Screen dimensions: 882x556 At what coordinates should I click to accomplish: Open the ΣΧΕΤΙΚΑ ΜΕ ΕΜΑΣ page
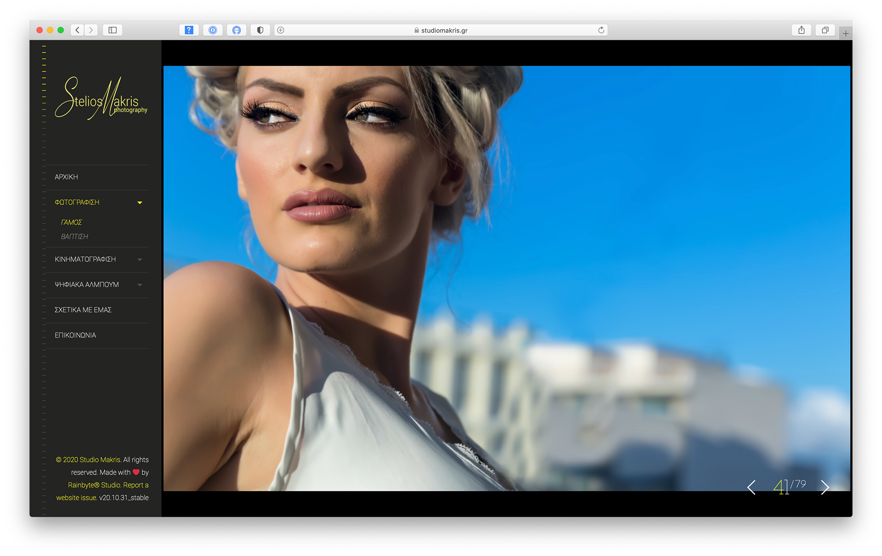coord(83,310)
